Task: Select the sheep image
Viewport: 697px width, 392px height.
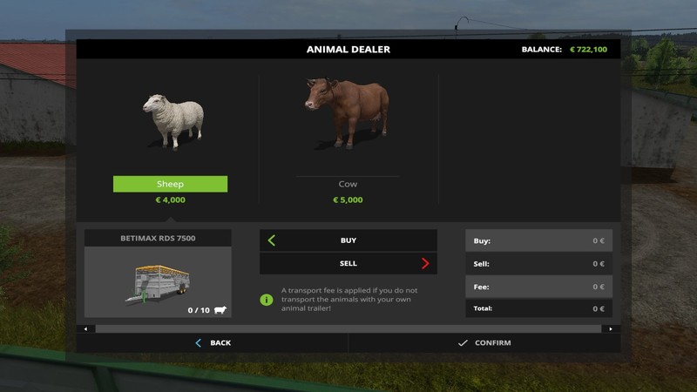Action: coord(173,121)
